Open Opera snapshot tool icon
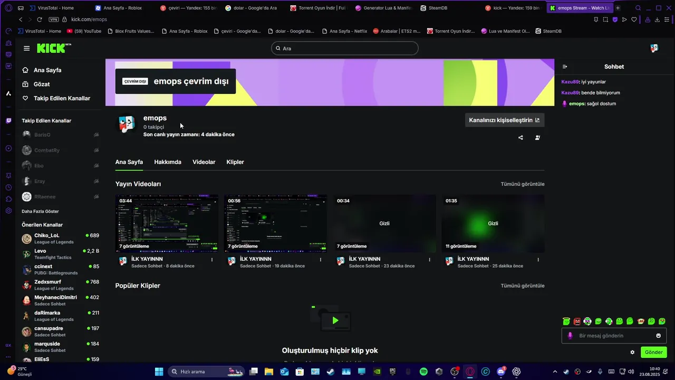 (605, 20)
